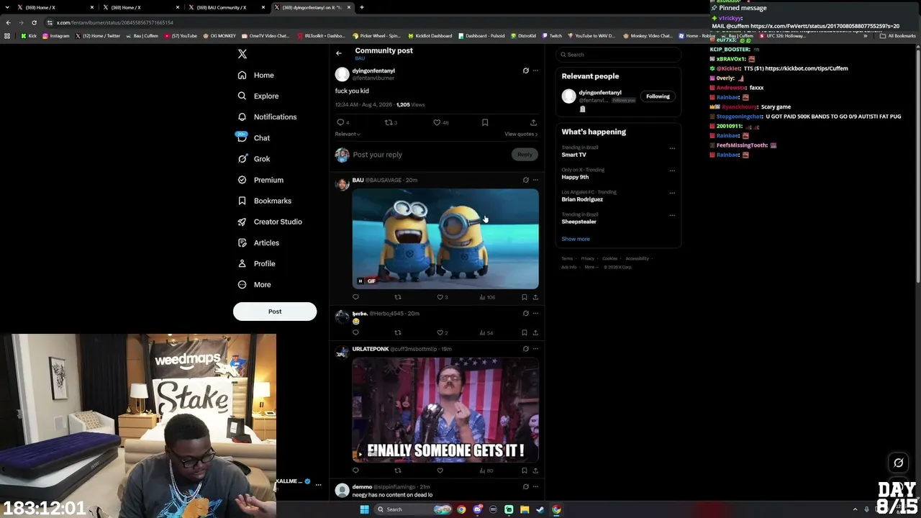Reload the page with the refresh button
This screenshot has height=518, width=921.
pyautogui.click(x=34, y=22)
